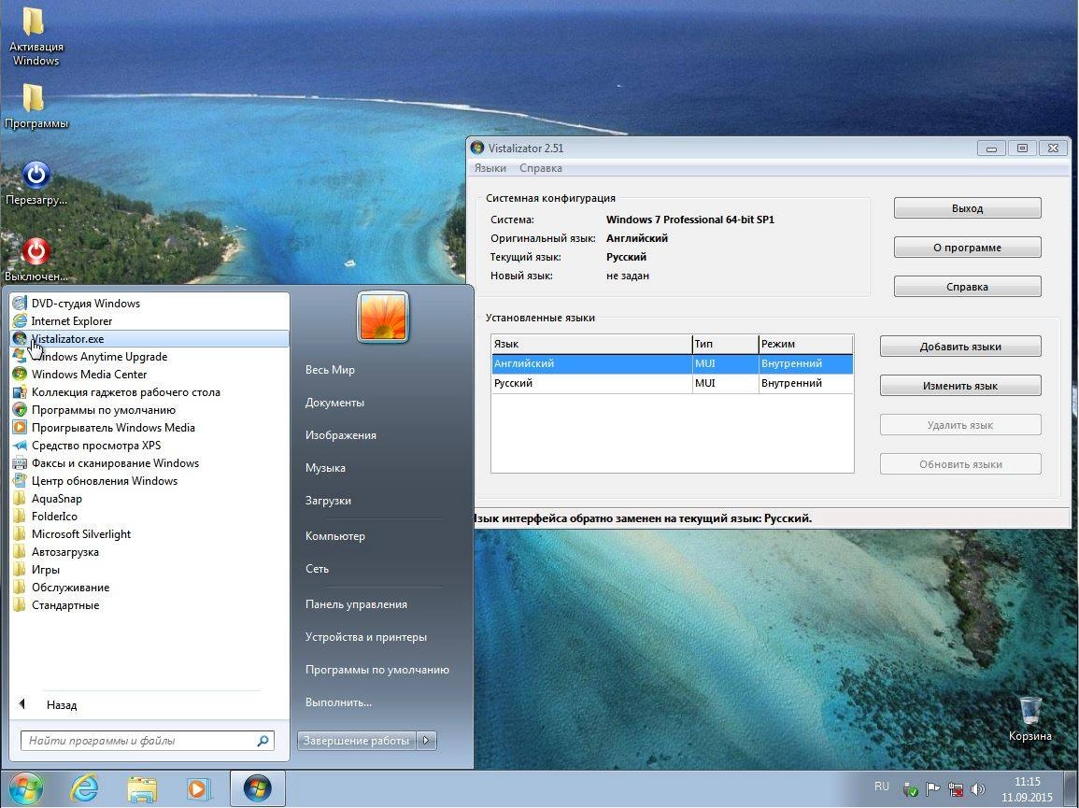Expand the AquaSnap folder
Viewport: 1079px width, 808px height.
click(149, 498)
